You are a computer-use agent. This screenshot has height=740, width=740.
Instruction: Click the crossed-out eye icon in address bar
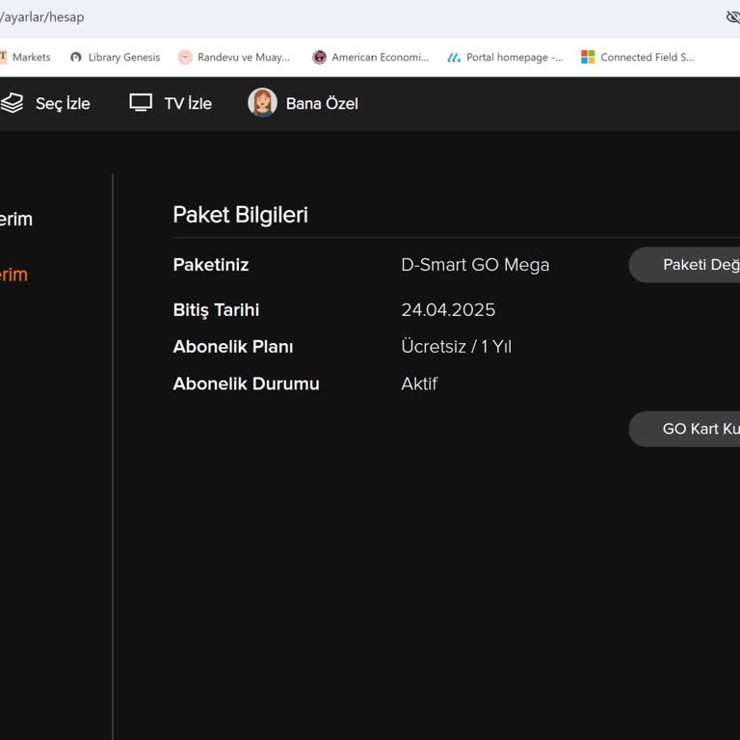tap(732, 17)
